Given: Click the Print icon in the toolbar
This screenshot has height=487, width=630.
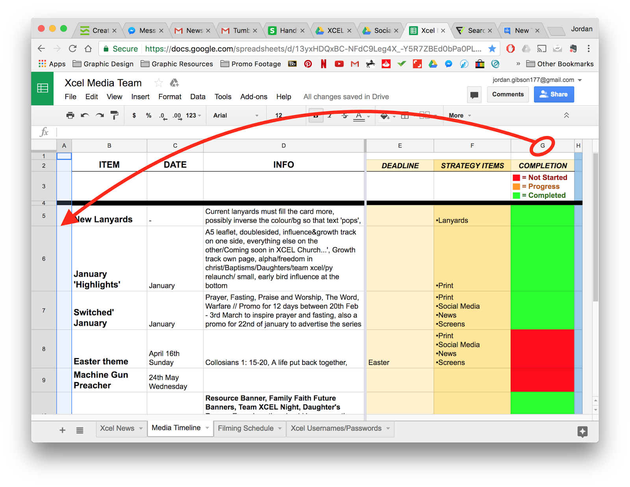Looking at the screenshot, I should [70, 115].
